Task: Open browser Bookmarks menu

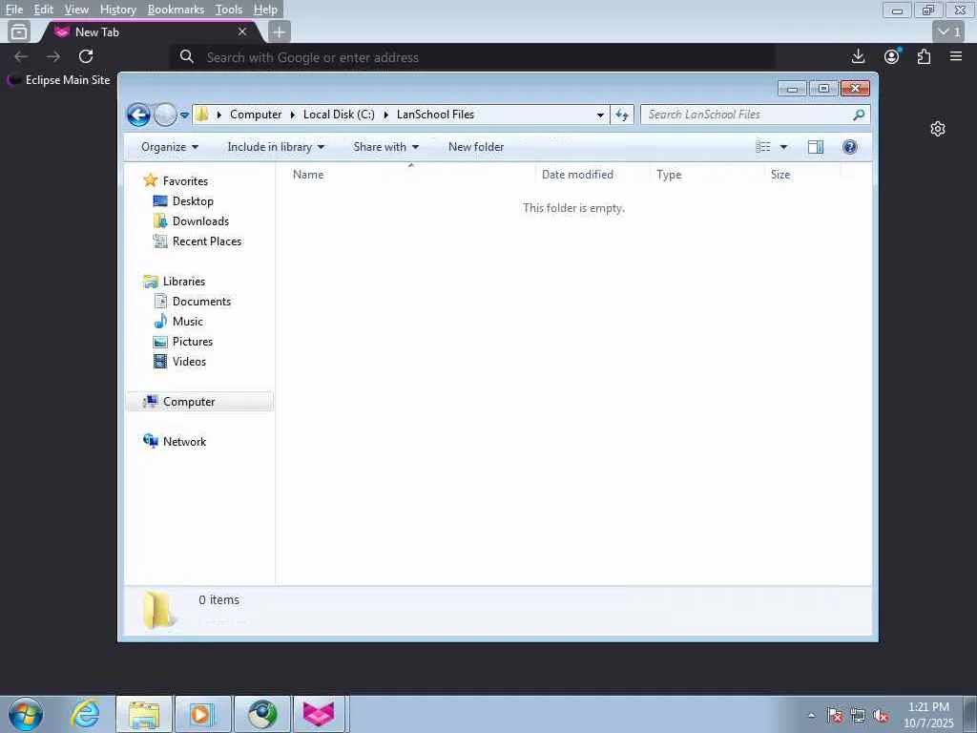Action: tap(176, 10)
